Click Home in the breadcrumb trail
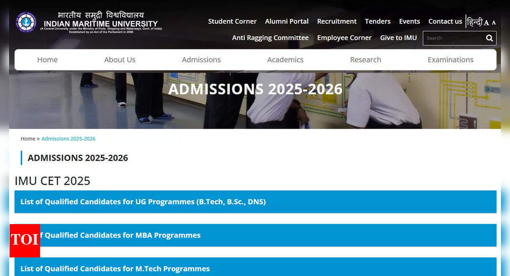 (x=28, y=139)
